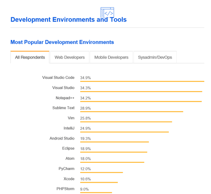Click the Notepad++ label
This screenshot has width=211, height=194.
(65, 98)
